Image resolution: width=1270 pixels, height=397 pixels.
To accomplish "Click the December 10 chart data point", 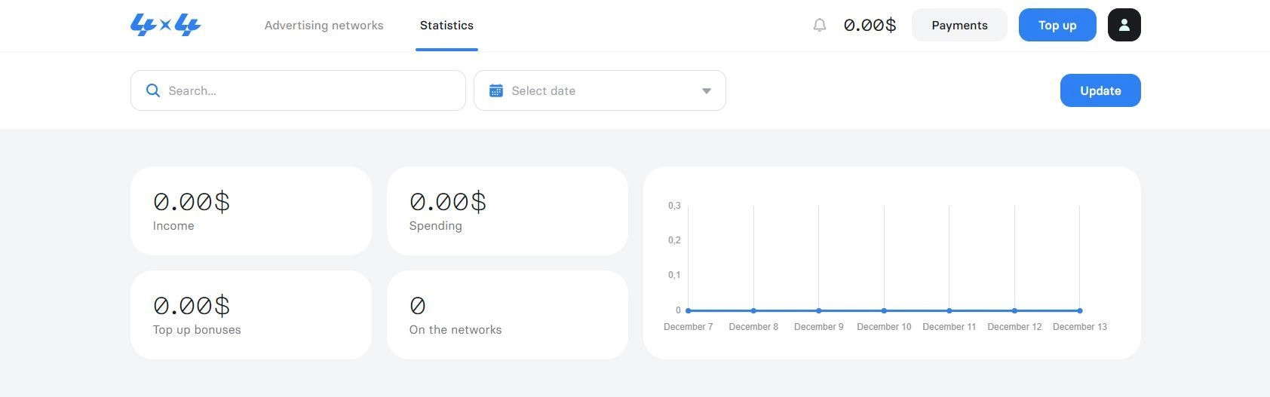I will tap(884, 310).
